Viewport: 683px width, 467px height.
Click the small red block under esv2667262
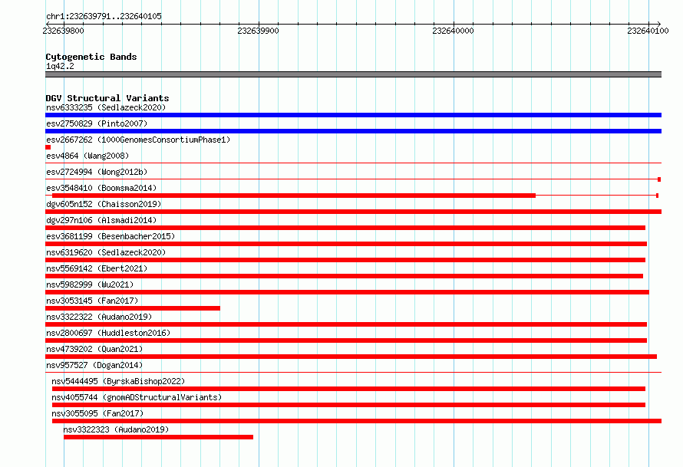[48, 147]
